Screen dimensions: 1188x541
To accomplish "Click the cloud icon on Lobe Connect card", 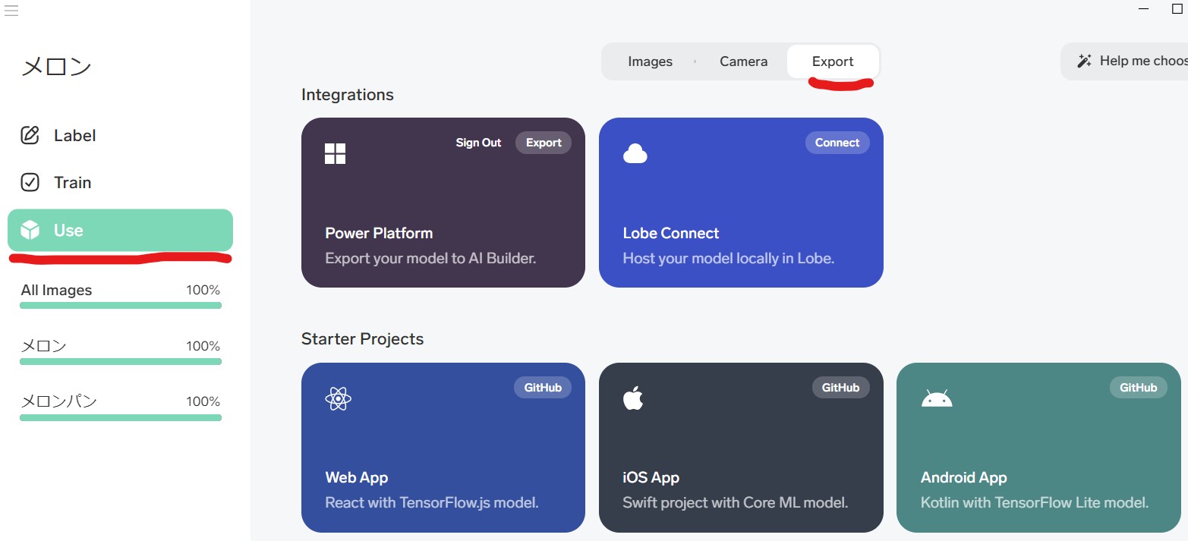I will click(x=635, y=153).
